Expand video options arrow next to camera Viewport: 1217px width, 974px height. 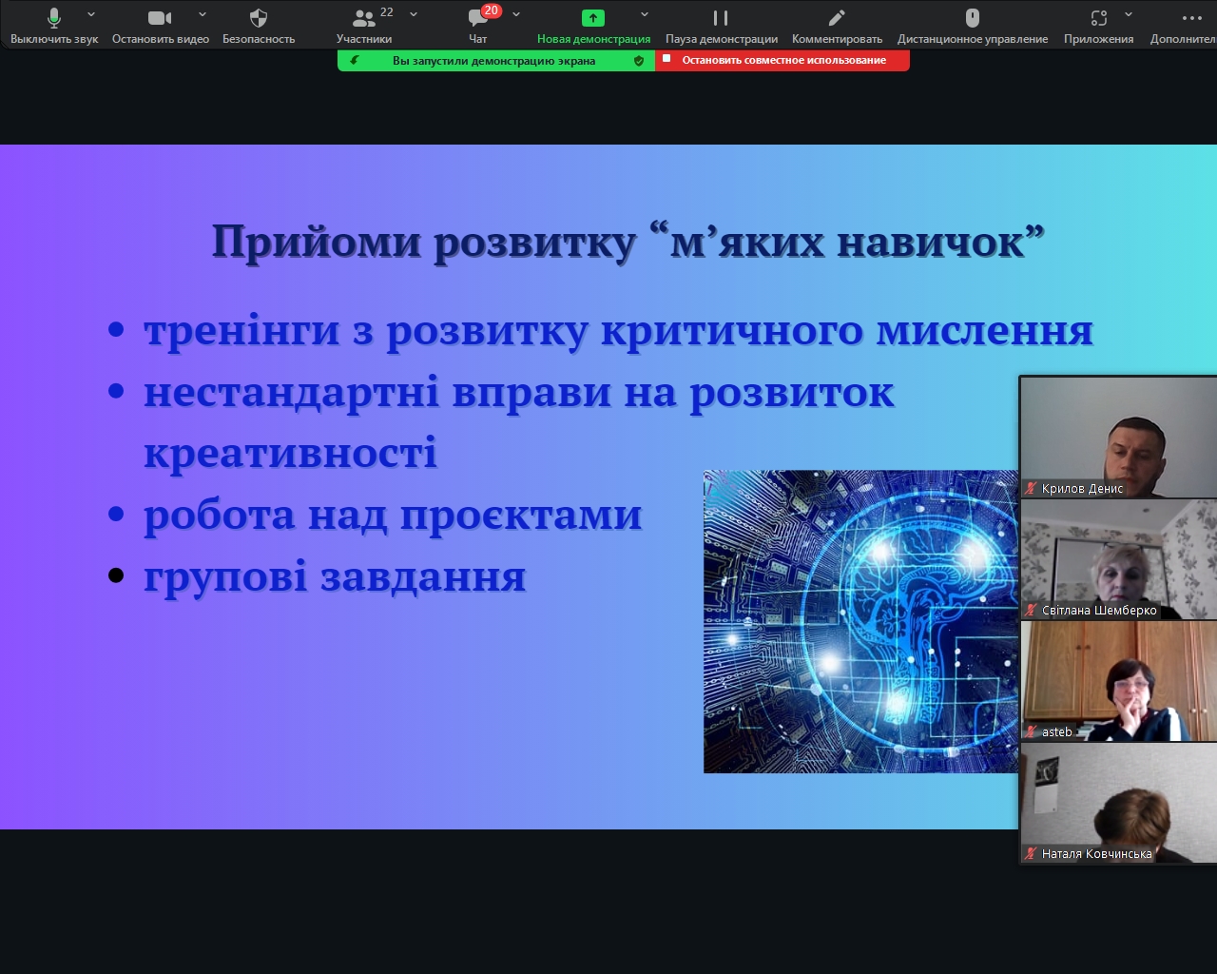tap(203, 14)
